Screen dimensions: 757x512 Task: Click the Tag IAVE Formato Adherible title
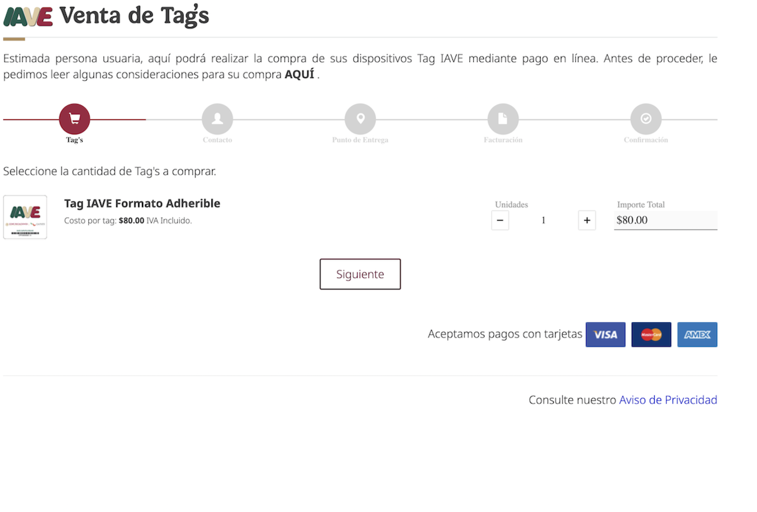pyautogui.click(x=142, y=203)
